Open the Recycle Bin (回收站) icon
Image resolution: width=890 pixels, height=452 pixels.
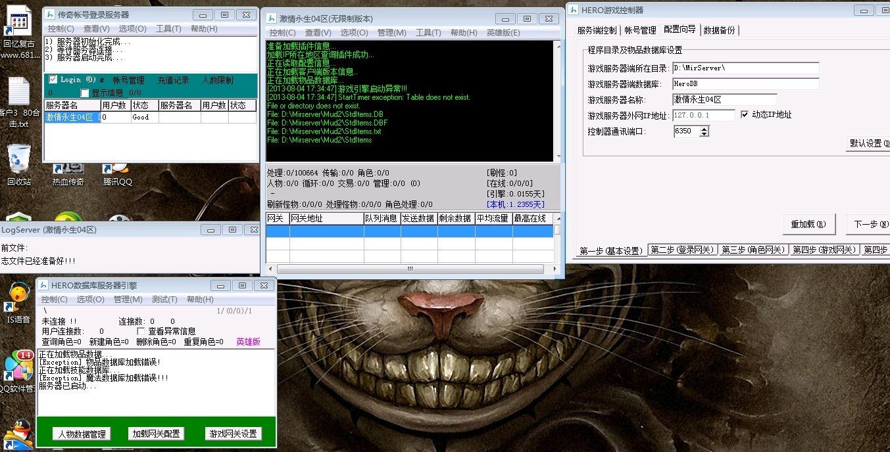point(18,164)
